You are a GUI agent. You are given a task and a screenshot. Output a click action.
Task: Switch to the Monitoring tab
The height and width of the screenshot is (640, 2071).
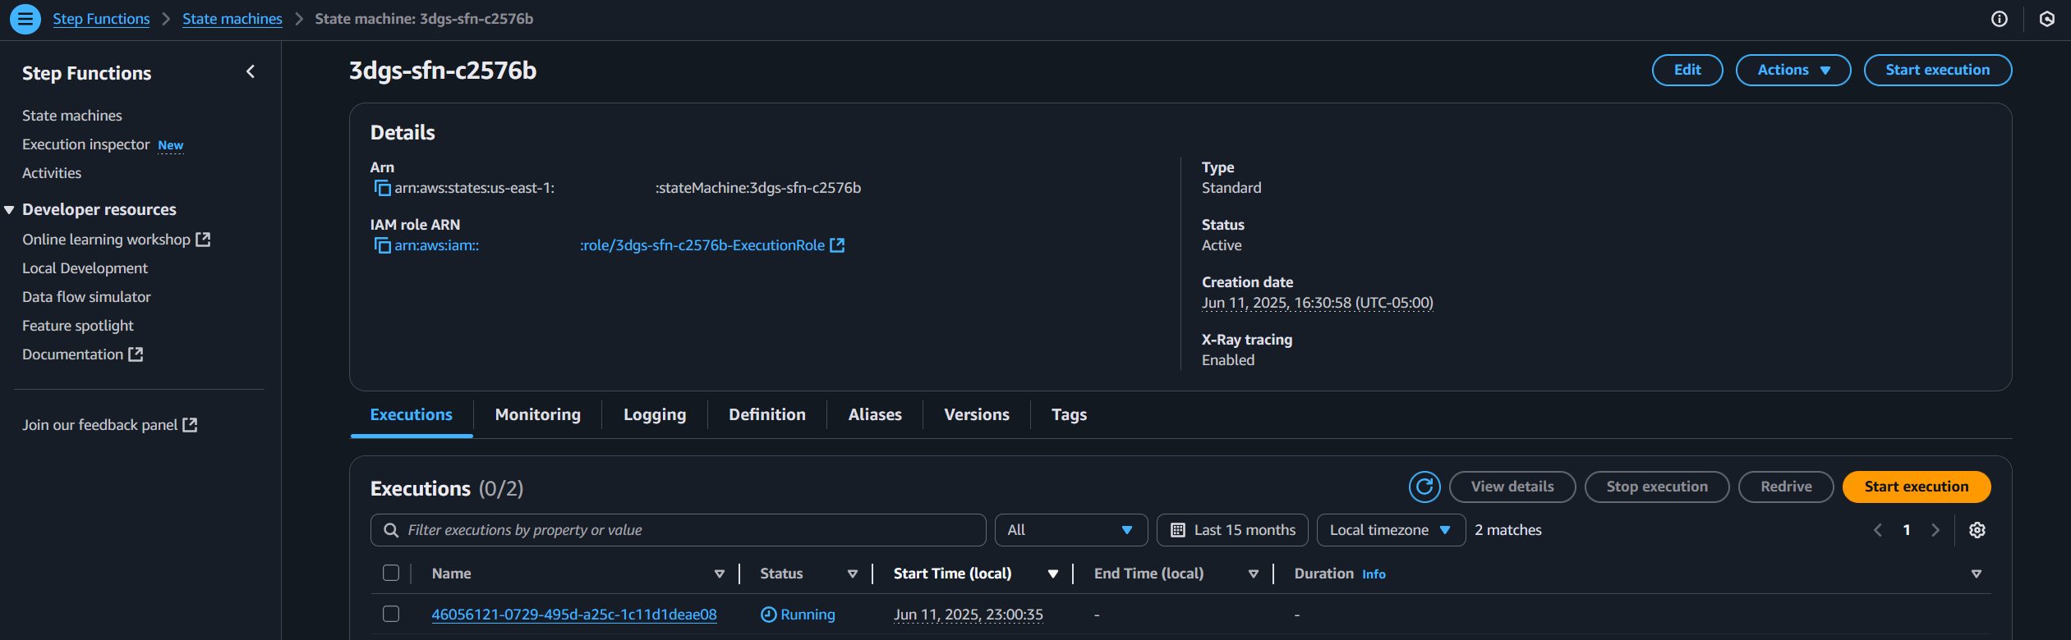click(538, 414)
